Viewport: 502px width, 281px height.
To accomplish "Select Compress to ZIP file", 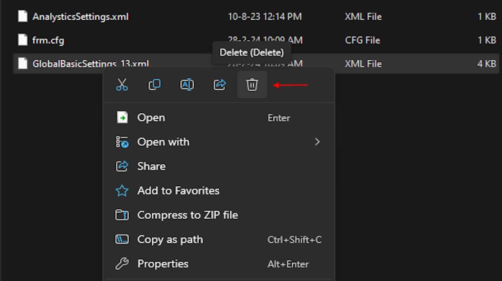I will click(x=187, y=215).
